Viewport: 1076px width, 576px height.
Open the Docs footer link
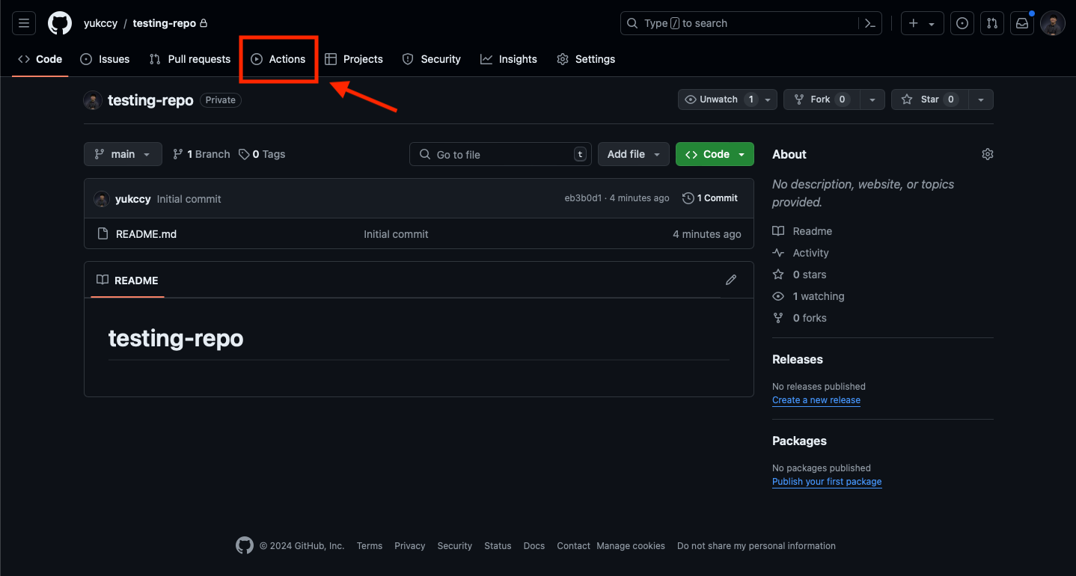534,546
